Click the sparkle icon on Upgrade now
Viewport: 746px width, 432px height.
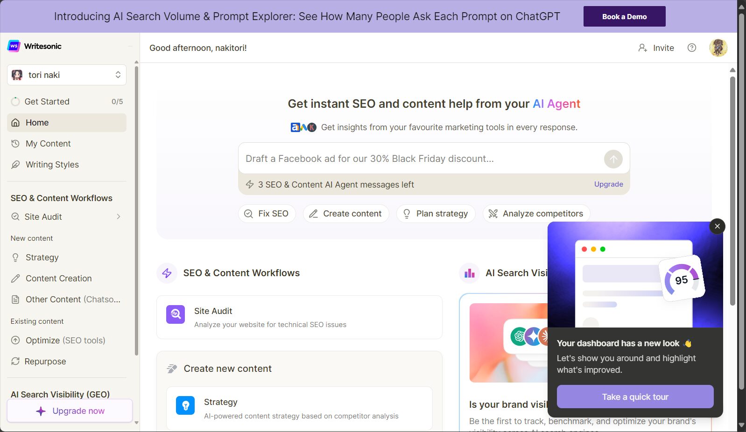pyautogui.click(x=41, y=411)
